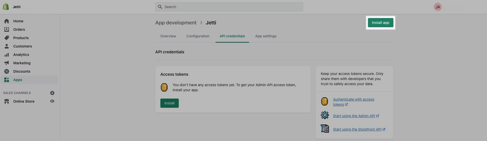This screenshot has height=141, width=487.
Task: Click the Shopify logo icon
Action: [x=6, y=7]
